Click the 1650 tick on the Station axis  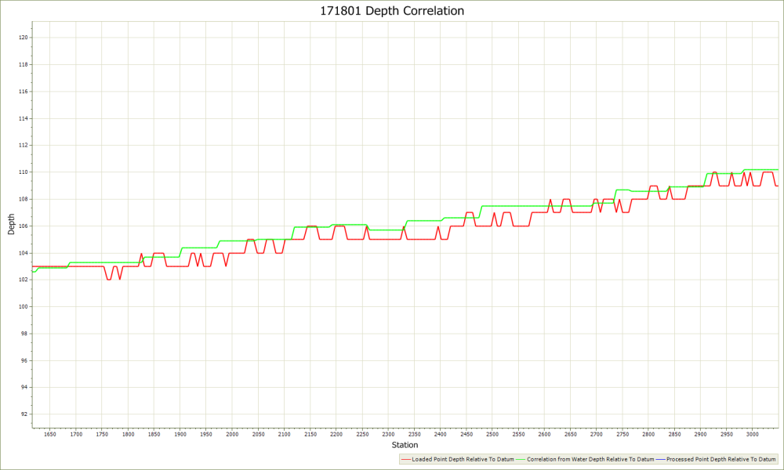click(x=50, y=434)
